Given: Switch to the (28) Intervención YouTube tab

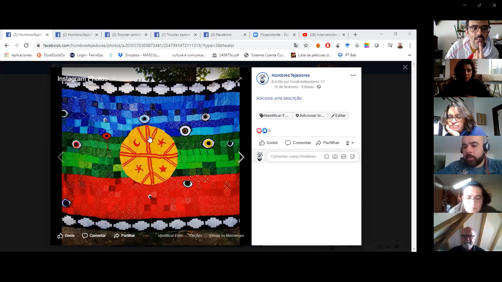Looking at the screenshot, I should pyautogui.click(x=324, y=35).
